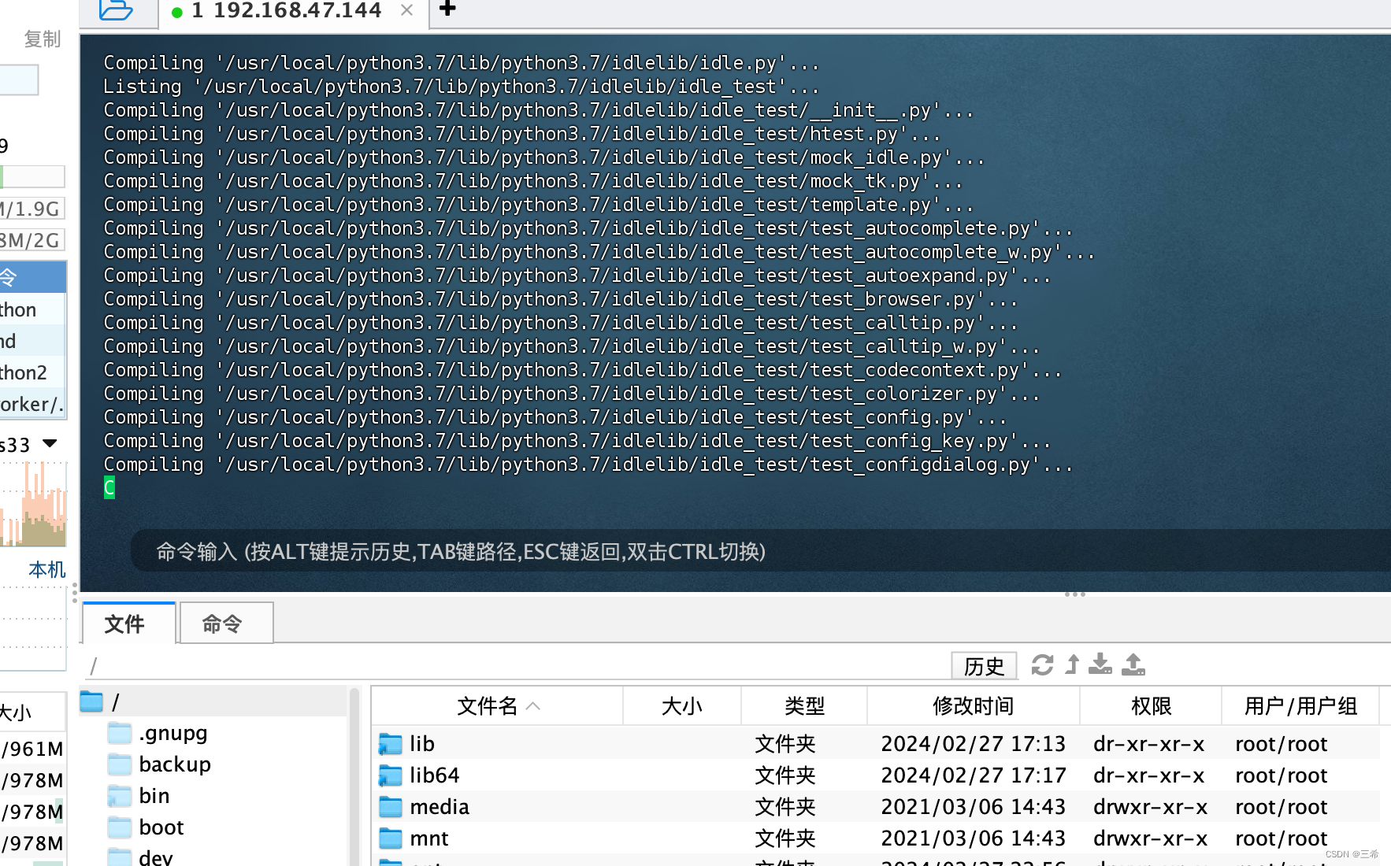Refresh the remote file list
Screen dimensions: 1391x866
1042,665
